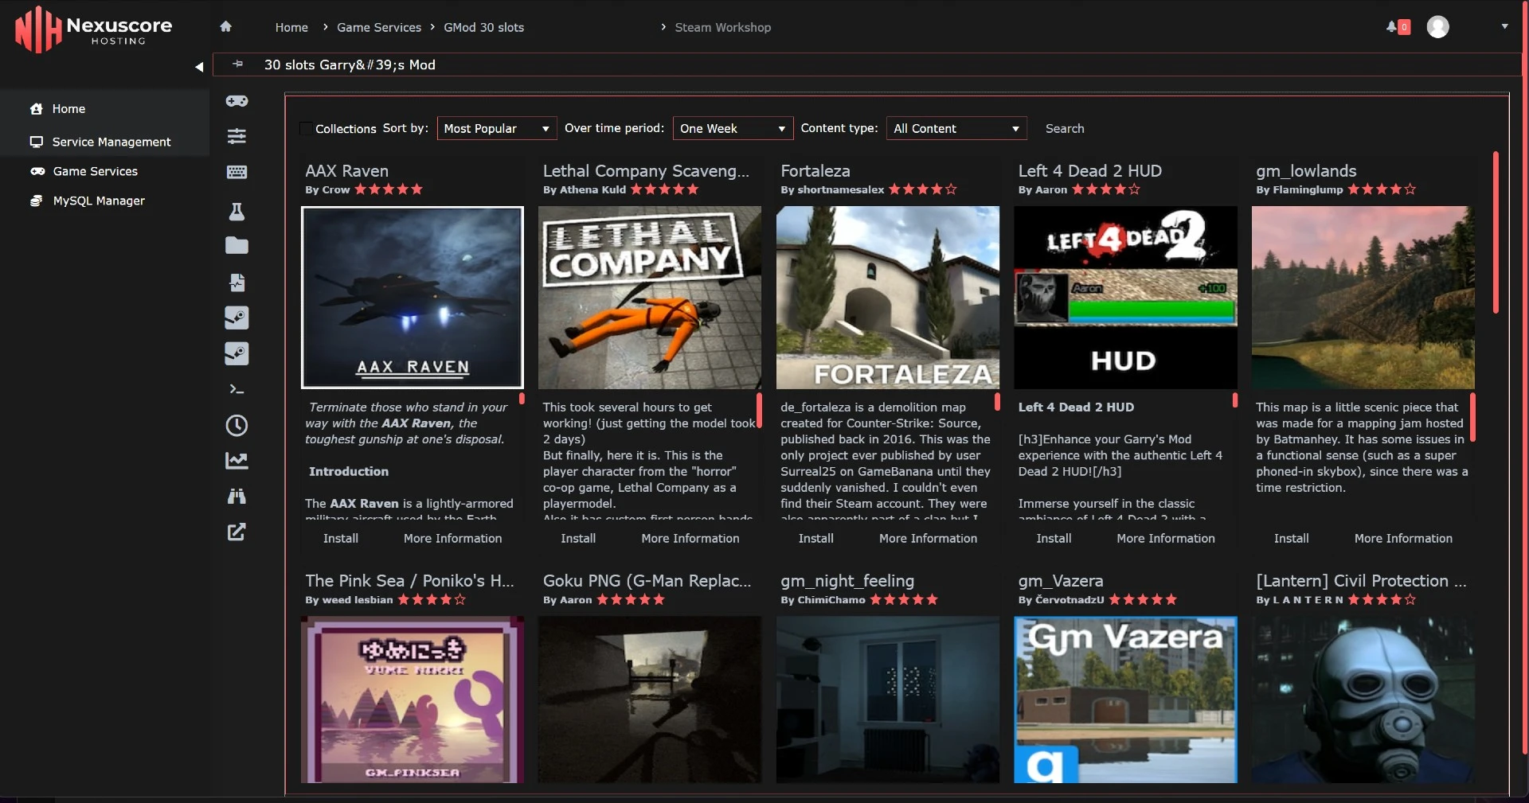Open the One Week time period dropdown
The width and height of the screenshot is (1529, 803).
click(733, 128)
